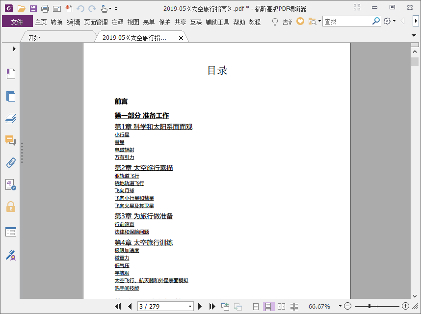This screenshot has height=314, width=421.
Task: Open the 文件 menu
Action: pos(17,22)
